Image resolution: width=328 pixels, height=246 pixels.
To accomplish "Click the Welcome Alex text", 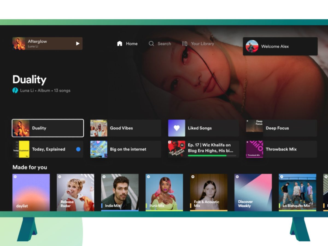I will (275, 46).
